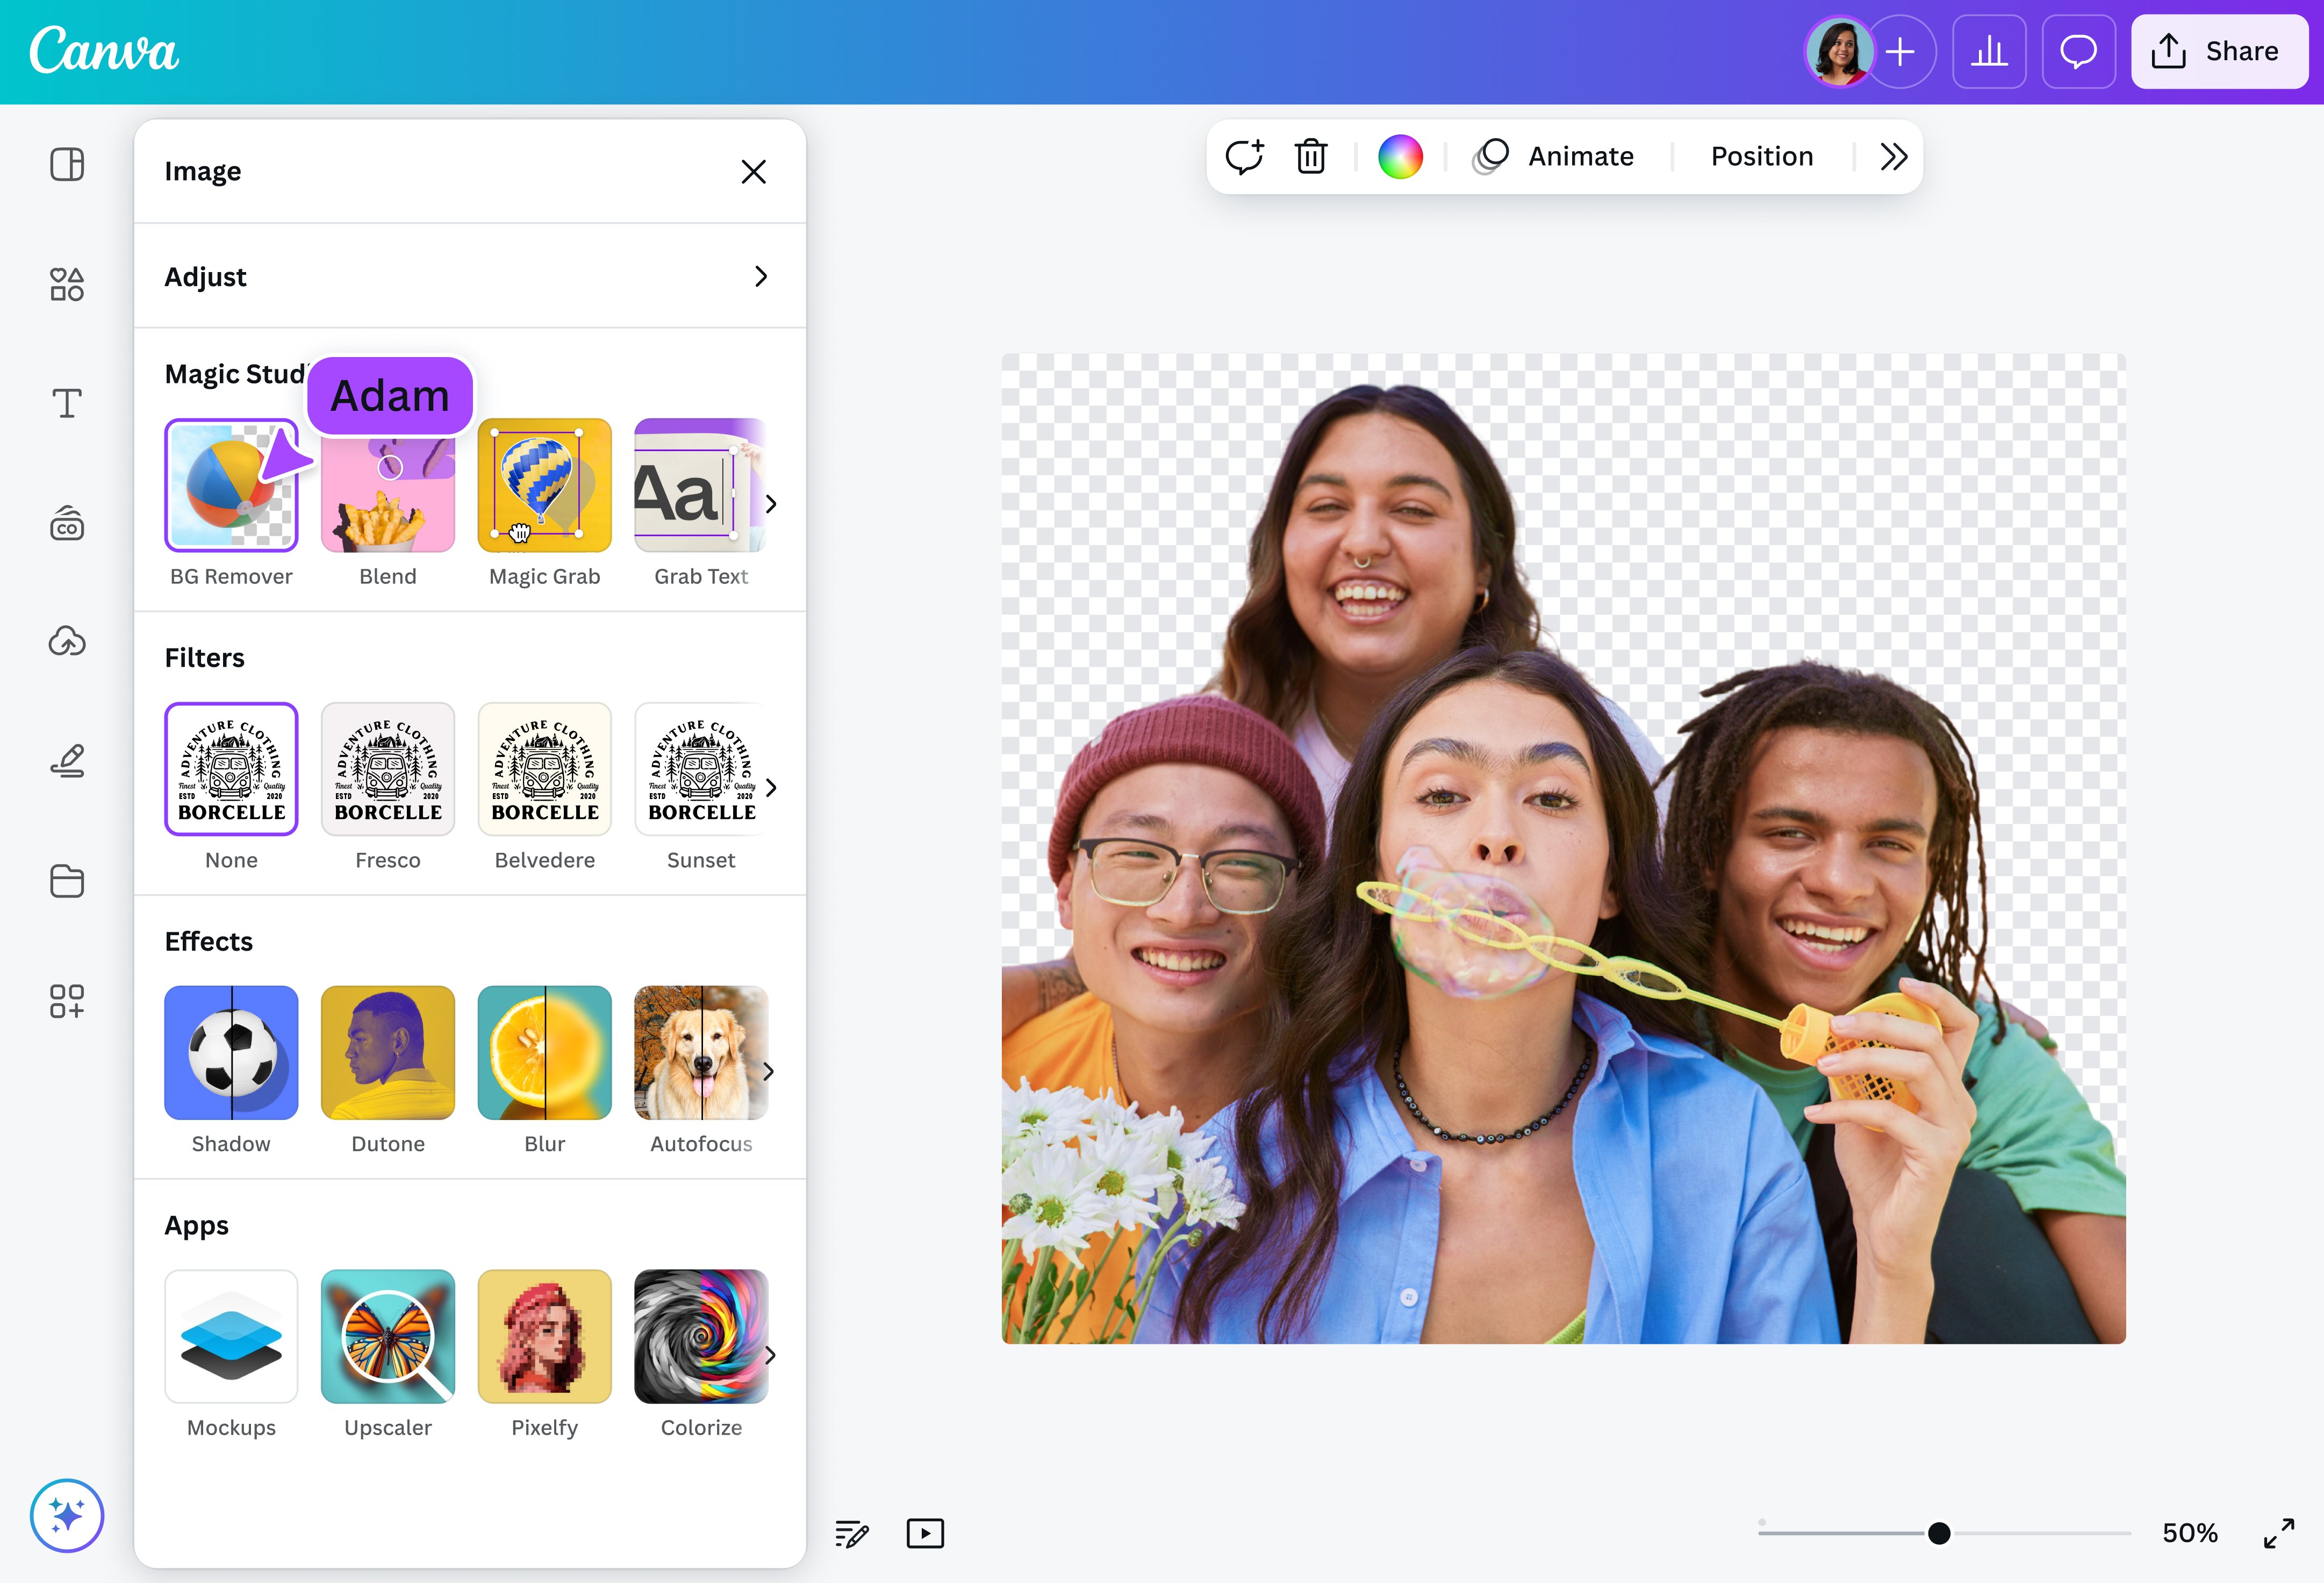Screen dimensions: 2324x1583
Task: Select the Draw tool in the sidebar
Action: click(x=66, y=760)
